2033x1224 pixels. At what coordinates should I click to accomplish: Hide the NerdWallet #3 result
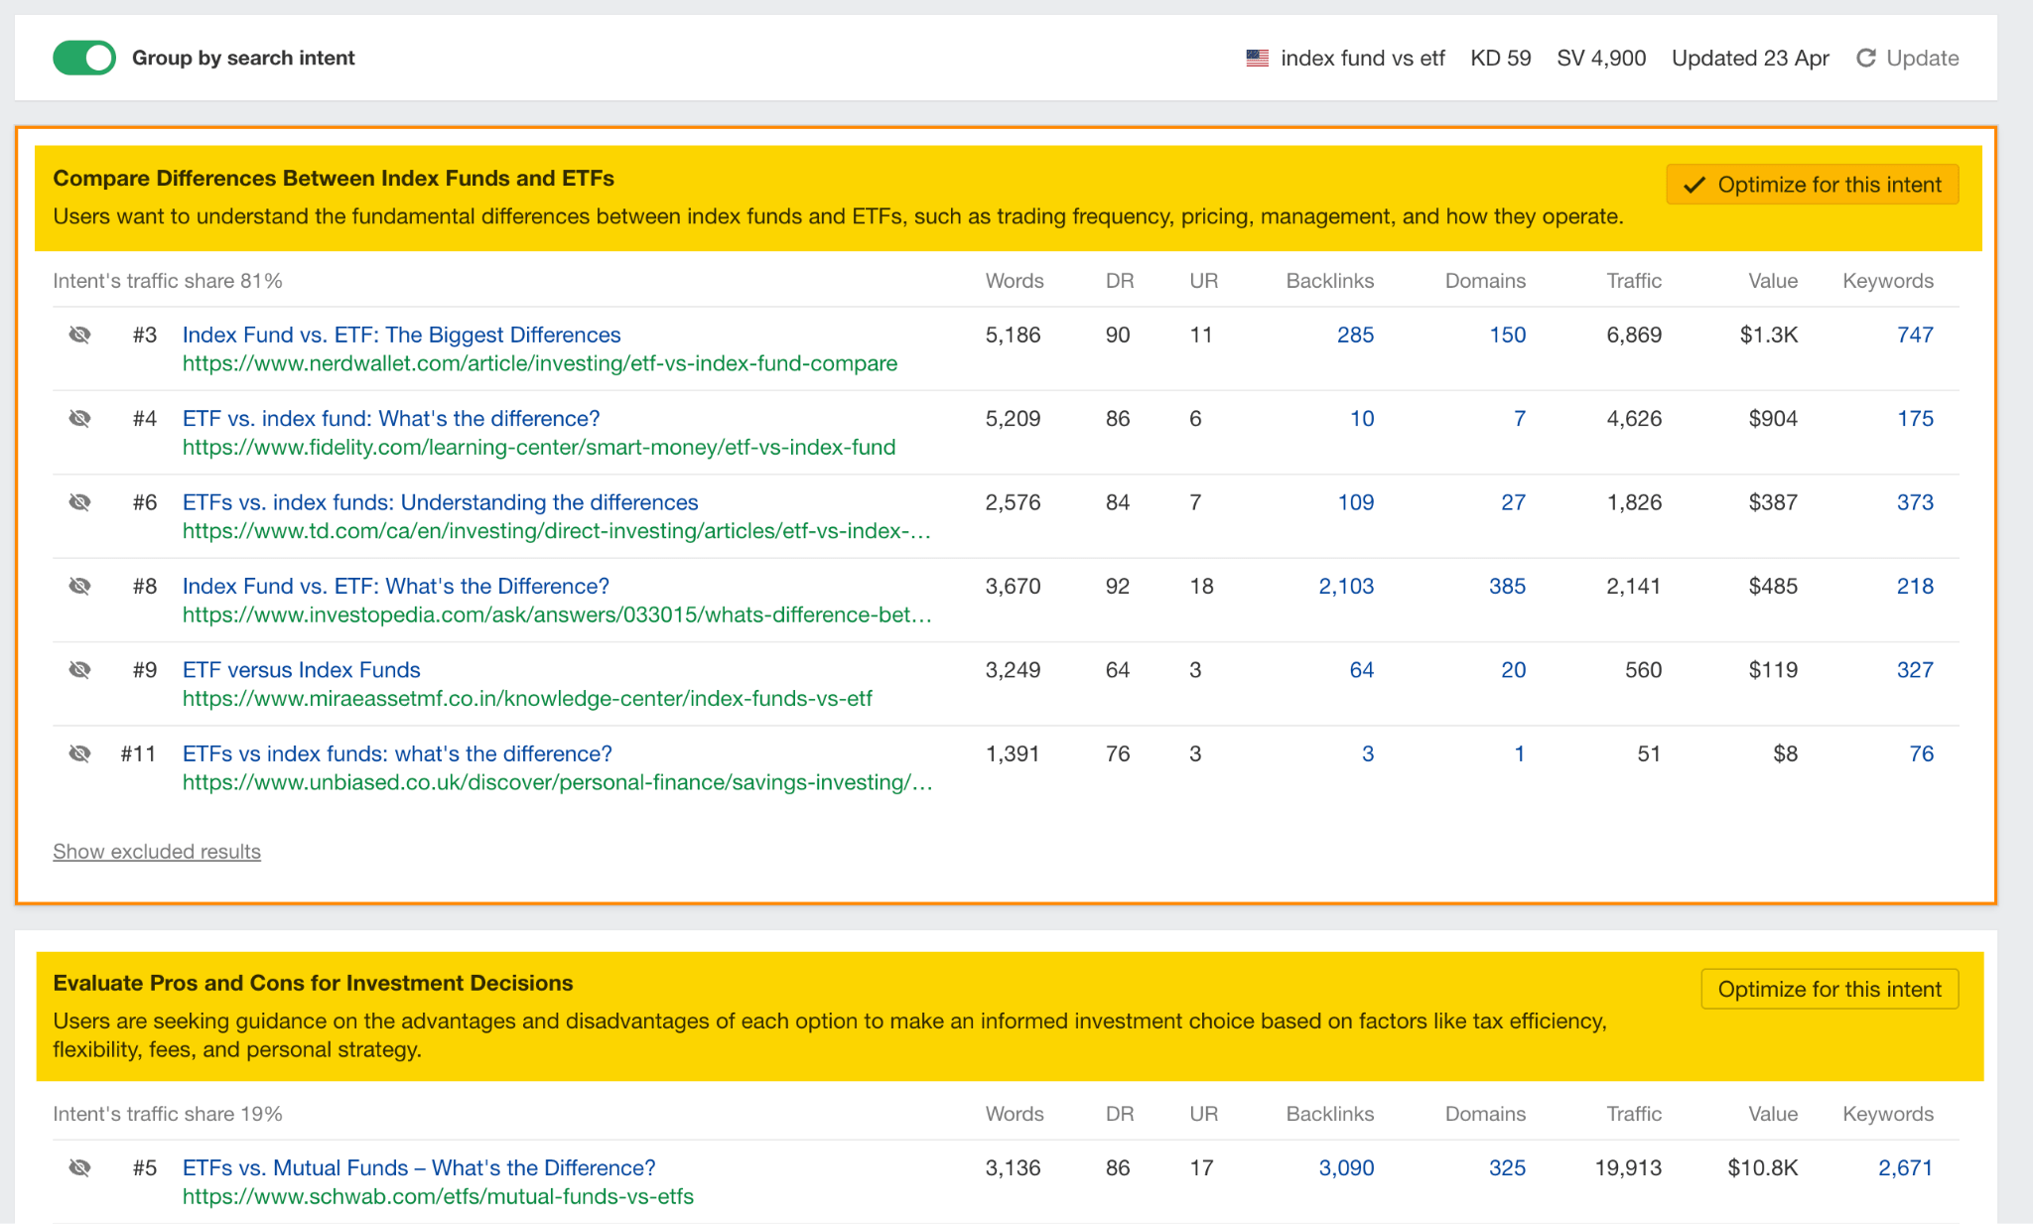pyautogui.click(x=79, y=335)
